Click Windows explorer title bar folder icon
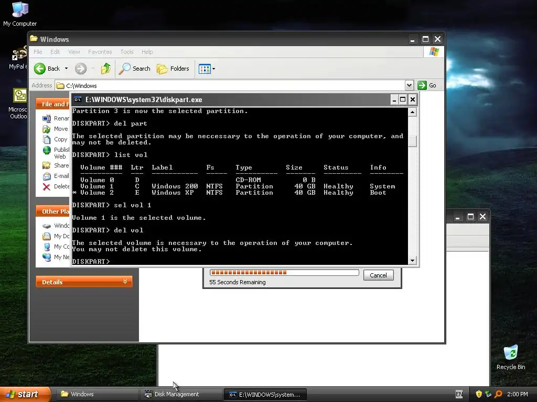This screenshot has width=537, height=402. point(34,39)
